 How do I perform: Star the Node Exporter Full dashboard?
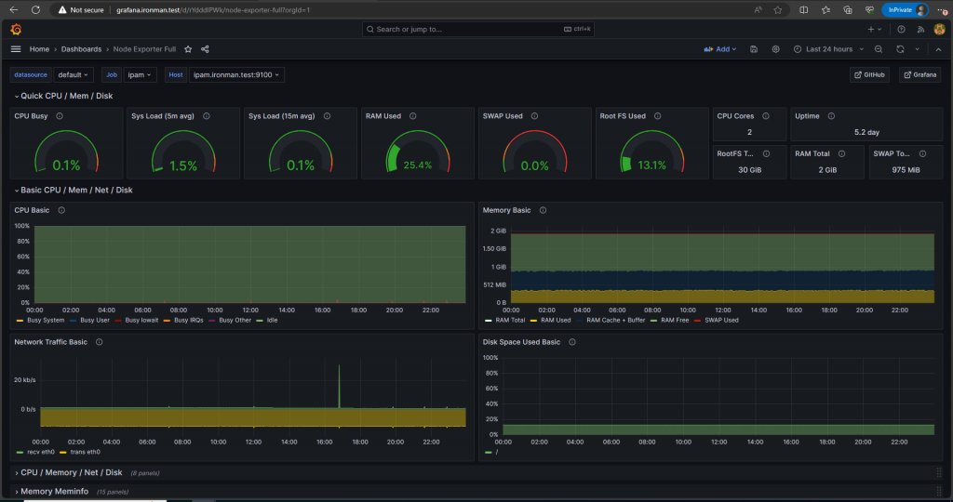[188, 49]
